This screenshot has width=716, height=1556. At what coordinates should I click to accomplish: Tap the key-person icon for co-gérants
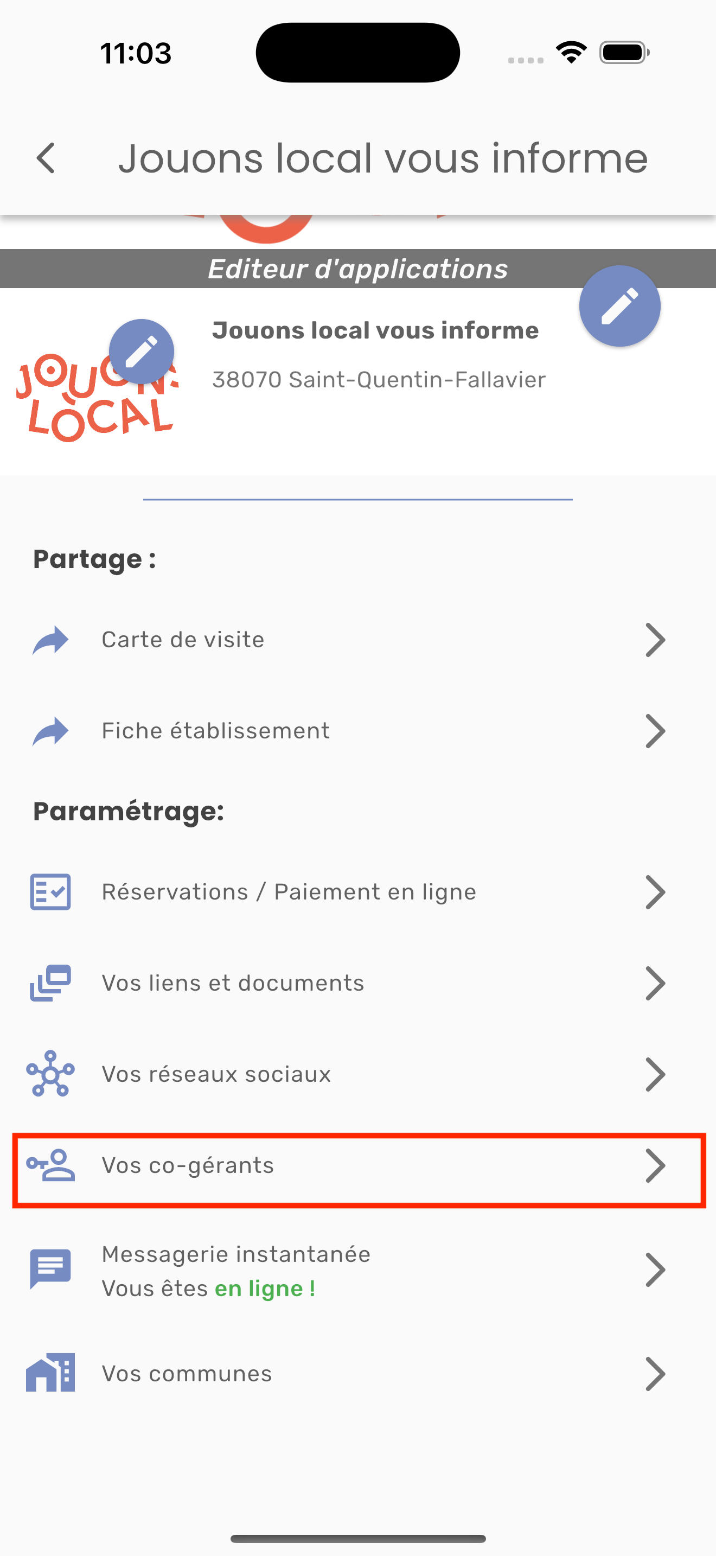(x=50, y=1165)
